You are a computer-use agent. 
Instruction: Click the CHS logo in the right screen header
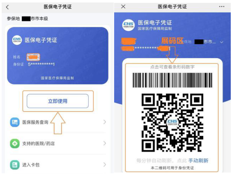pos(129,25)
